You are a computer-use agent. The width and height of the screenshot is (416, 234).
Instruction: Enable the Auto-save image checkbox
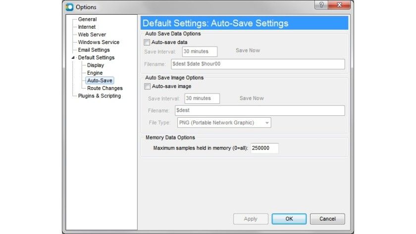tap(147, 87)
